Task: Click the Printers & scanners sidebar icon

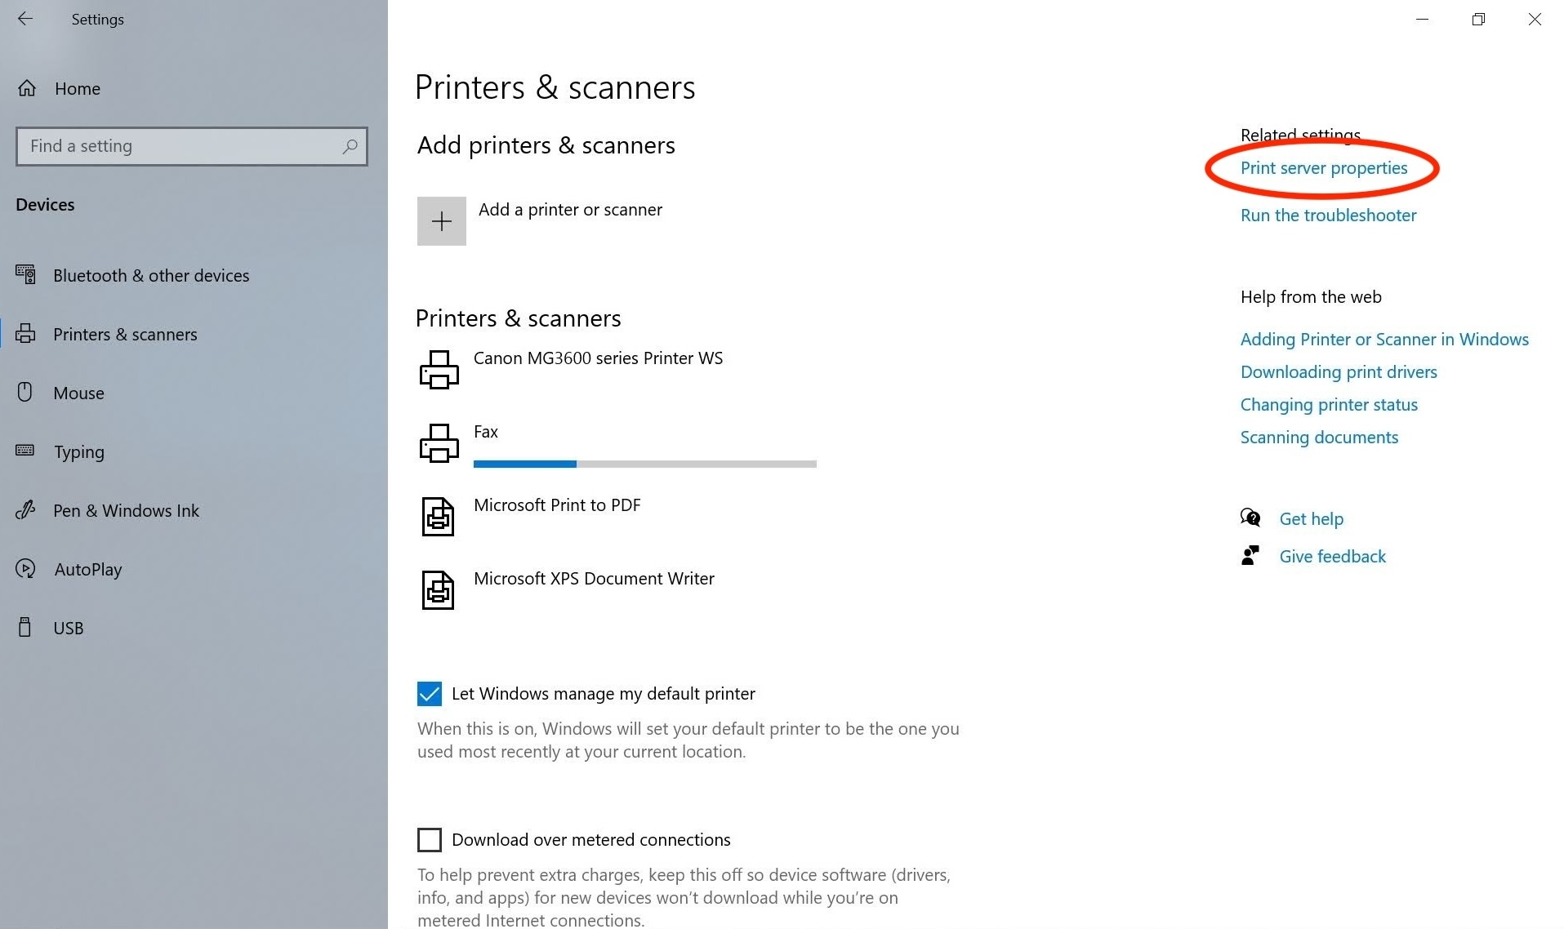Action: coord(25,333)
